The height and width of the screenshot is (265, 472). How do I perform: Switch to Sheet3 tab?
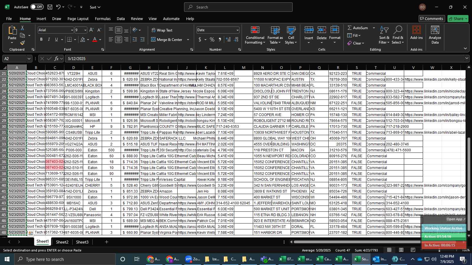tap(82, 242)
